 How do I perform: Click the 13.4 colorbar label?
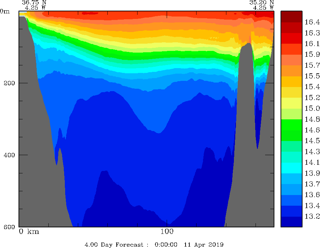coord(312,206)
